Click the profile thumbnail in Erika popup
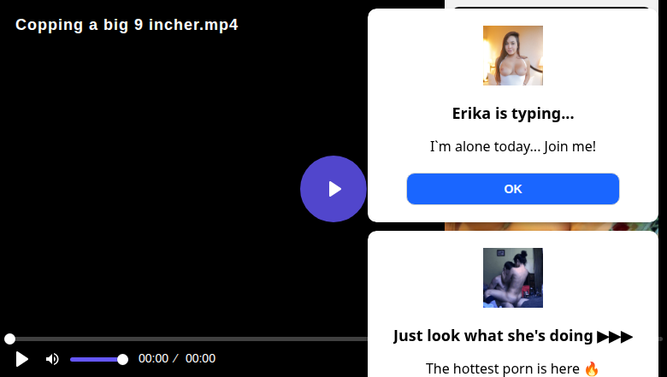Image resolution: width=667 pixels, height=377 pixels. [x=512, y=56]
